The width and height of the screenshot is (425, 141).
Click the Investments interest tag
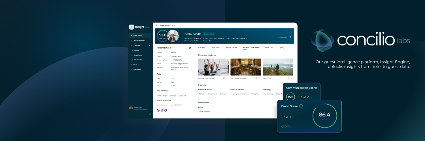coord(212,94)
